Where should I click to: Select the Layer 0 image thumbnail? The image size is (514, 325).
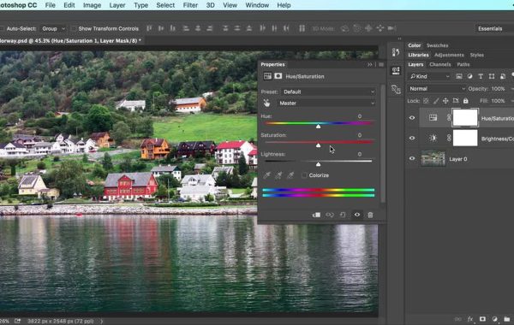point(433,159)
